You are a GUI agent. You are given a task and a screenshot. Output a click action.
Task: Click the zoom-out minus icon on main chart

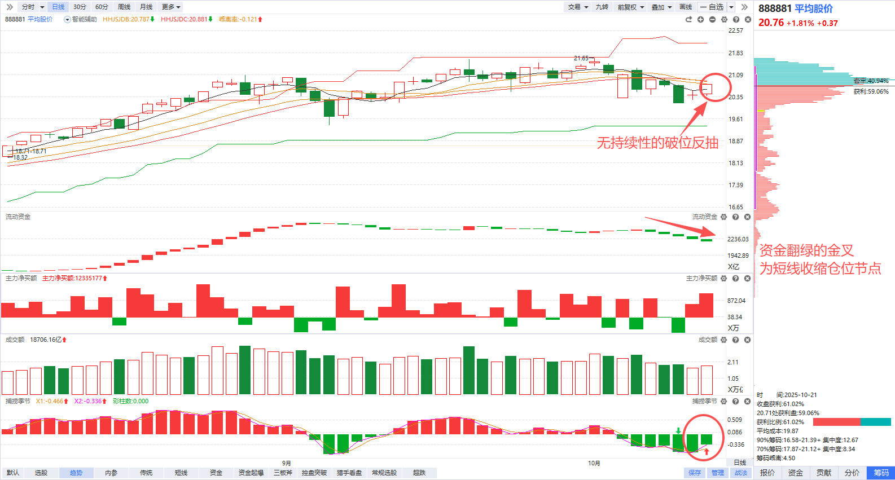click(x=712, y=20)
